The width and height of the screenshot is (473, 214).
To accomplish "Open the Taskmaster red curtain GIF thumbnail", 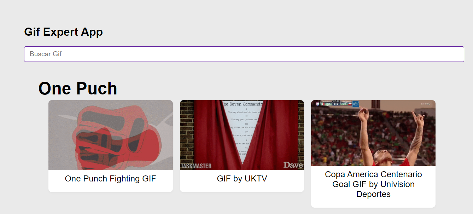I will (x=242, y=135).
